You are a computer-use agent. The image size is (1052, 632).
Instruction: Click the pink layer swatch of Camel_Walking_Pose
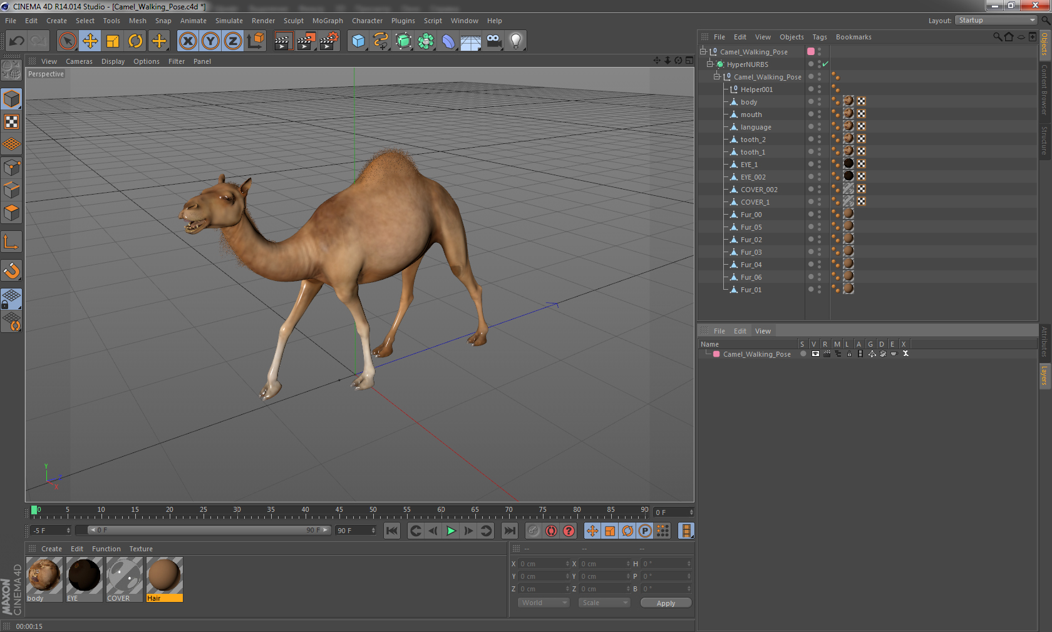coord(811,51)
